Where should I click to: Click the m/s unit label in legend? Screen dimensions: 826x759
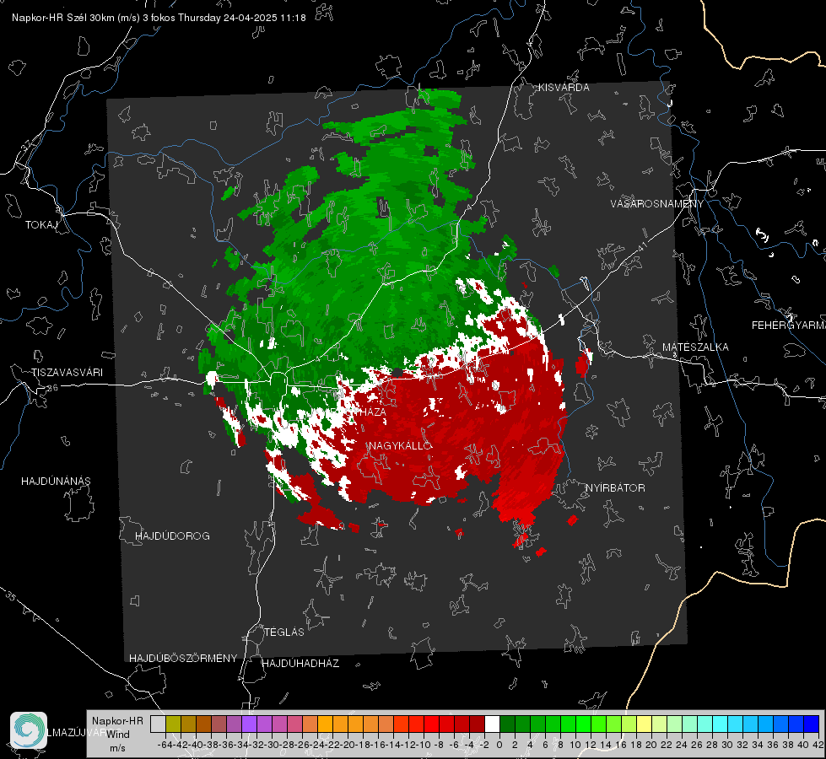(117, 748)
